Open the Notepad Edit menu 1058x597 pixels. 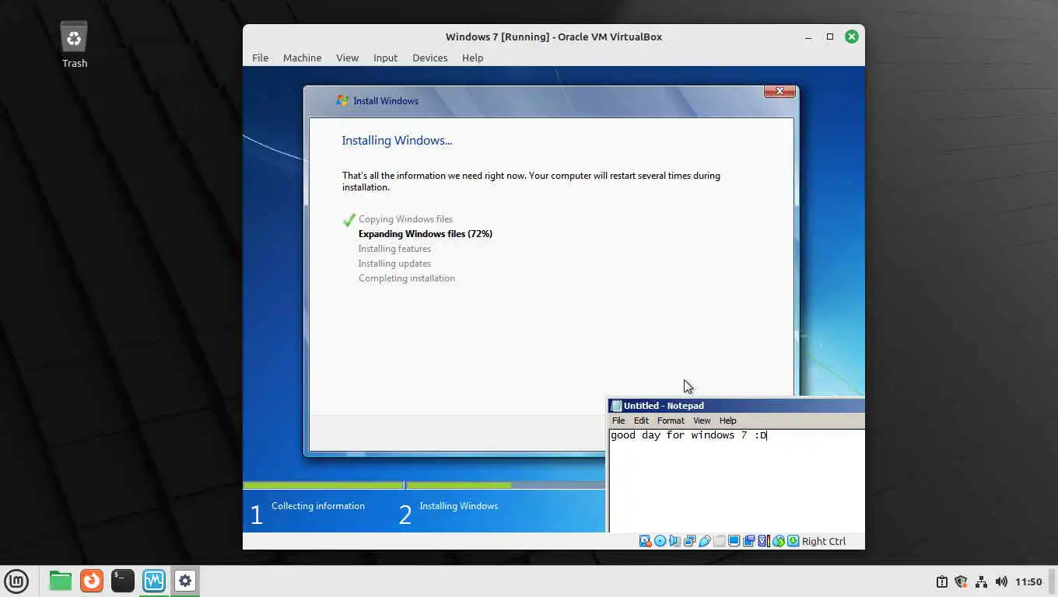coord(641,421)
